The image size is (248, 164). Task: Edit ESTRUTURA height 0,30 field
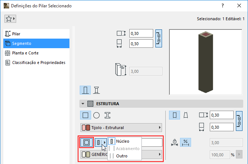pos(222,115)
